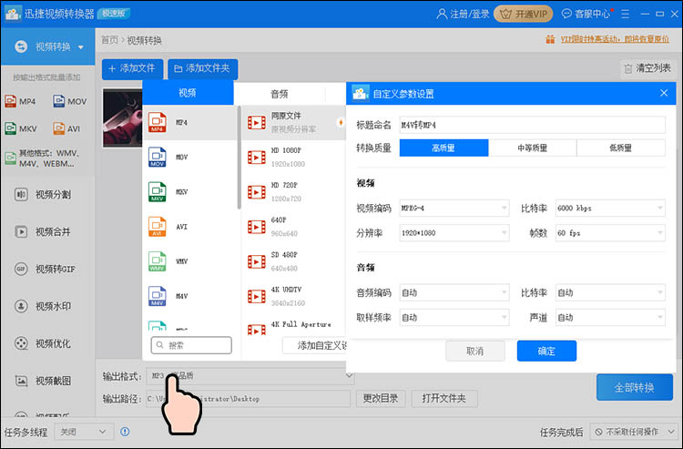Click the format list scrollbar
This screenshot has height=449, width=683.
click(240, 158)
